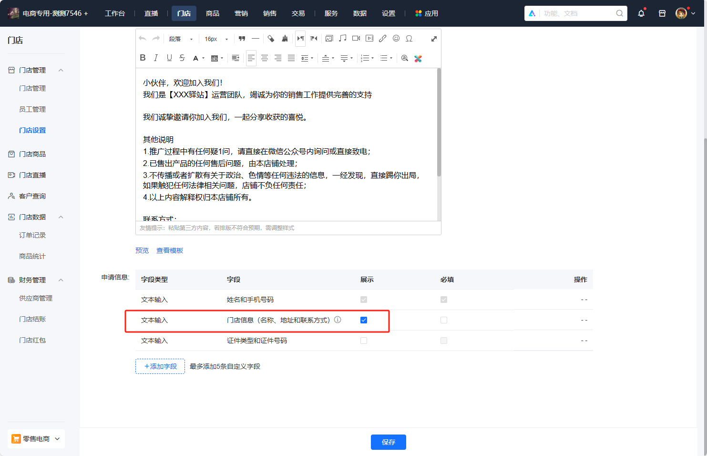The image size is (707, 456).
Task: Clear formatting with eraser icon
Action: point(271,39)
